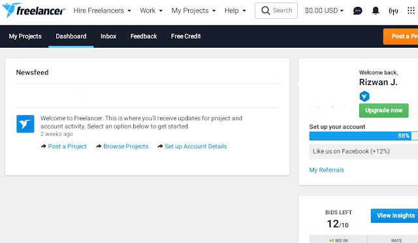
Task: Select the Dashboard tab
Action: pos(71,37)
